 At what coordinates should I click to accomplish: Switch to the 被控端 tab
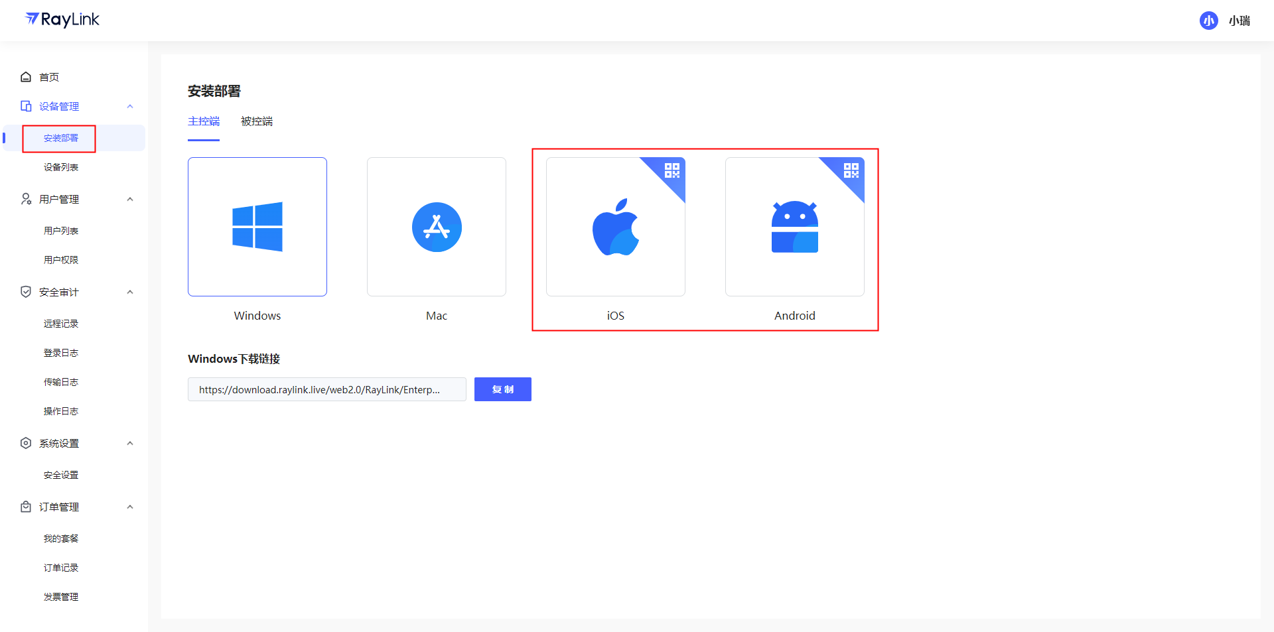pyautogui.click(x=257, y=121)
